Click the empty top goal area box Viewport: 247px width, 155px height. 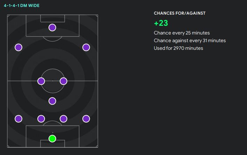52,18
